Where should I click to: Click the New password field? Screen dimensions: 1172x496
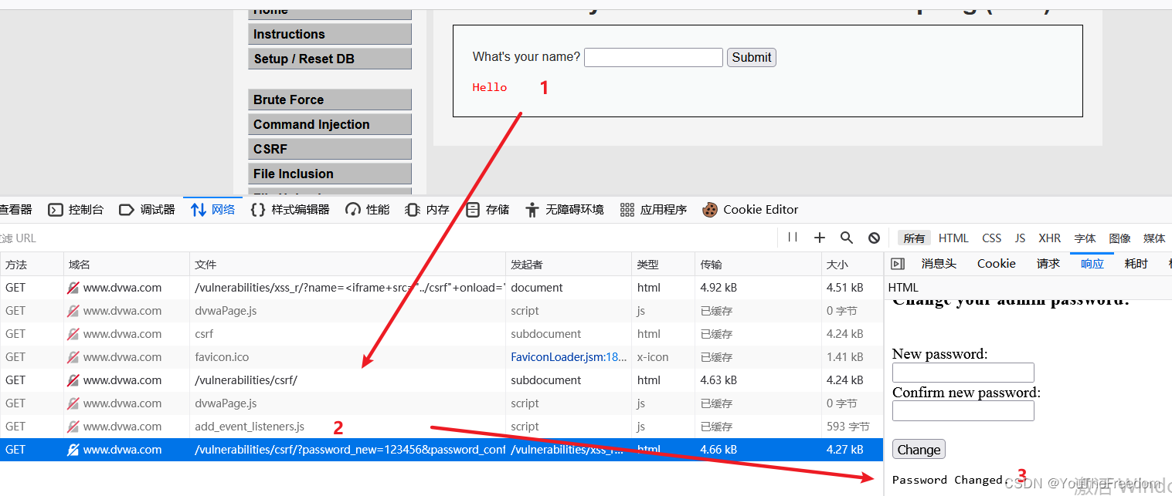(963, 373)
